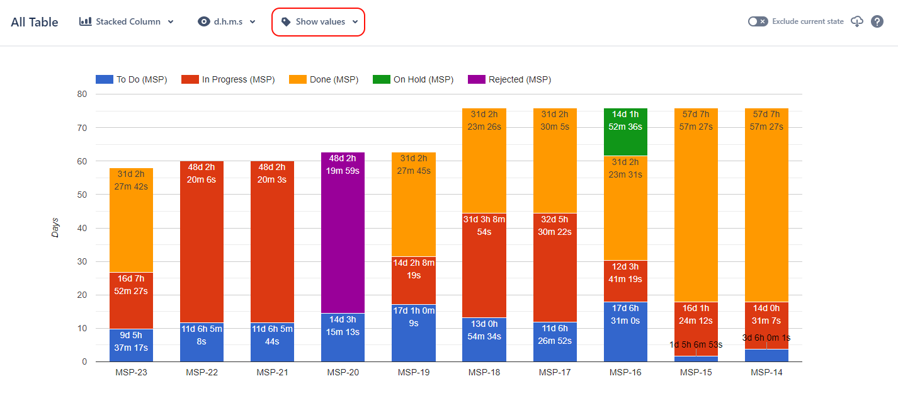The width and height of the screenshot is (898, 415).
Task: Open the help question mark icon
Action: (x=877, y=21)
